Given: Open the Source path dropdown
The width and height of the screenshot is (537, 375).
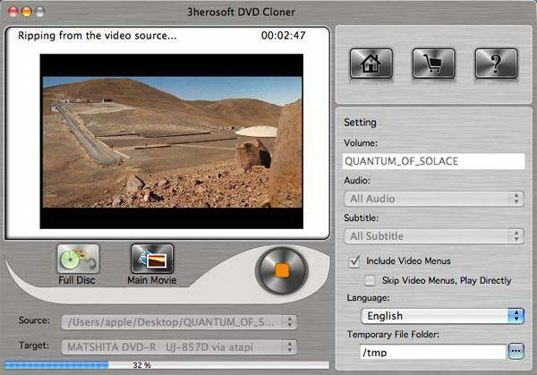Looking at the screenshot, I should pyautogui.click(x=179, y=322).
